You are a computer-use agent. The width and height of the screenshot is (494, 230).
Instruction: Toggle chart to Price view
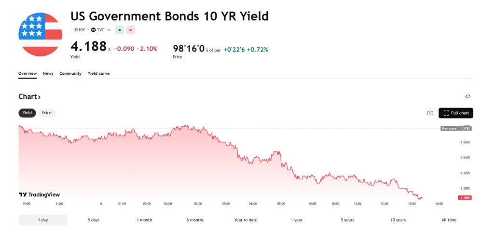(x=47, y=113)
